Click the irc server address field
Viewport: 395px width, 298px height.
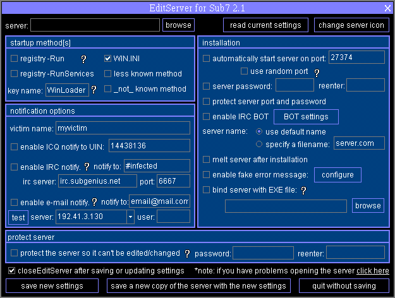[x=97, y=181]
